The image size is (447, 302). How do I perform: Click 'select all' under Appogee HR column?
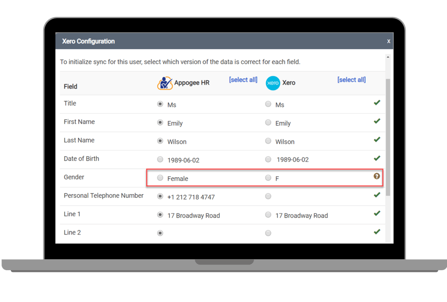point(243,80)
